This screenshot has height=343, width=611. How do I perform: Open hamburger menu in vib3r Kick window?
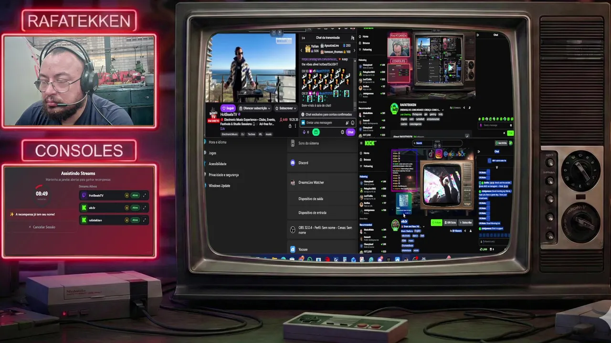(x=361, y=143)
